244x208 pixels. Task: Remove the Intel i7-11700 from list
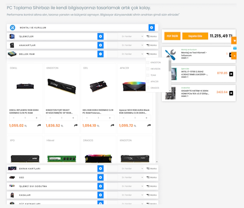[x=231, y=74]
